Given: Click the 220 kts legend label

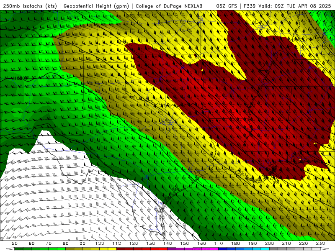Looking at the screenshot, I should [303, 243].
